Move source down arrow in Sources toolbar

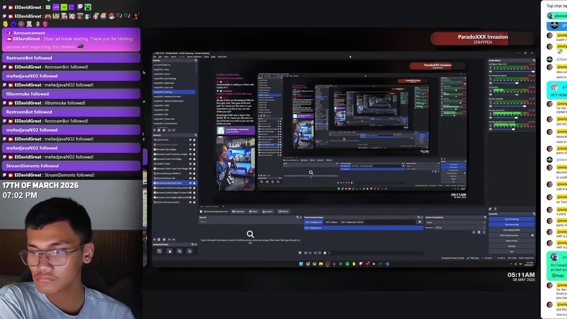click(x=174, y=239)
